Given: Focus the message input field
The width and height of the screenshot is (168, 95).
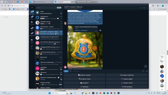Looking at the screenshot, I should tap(107, 71).
